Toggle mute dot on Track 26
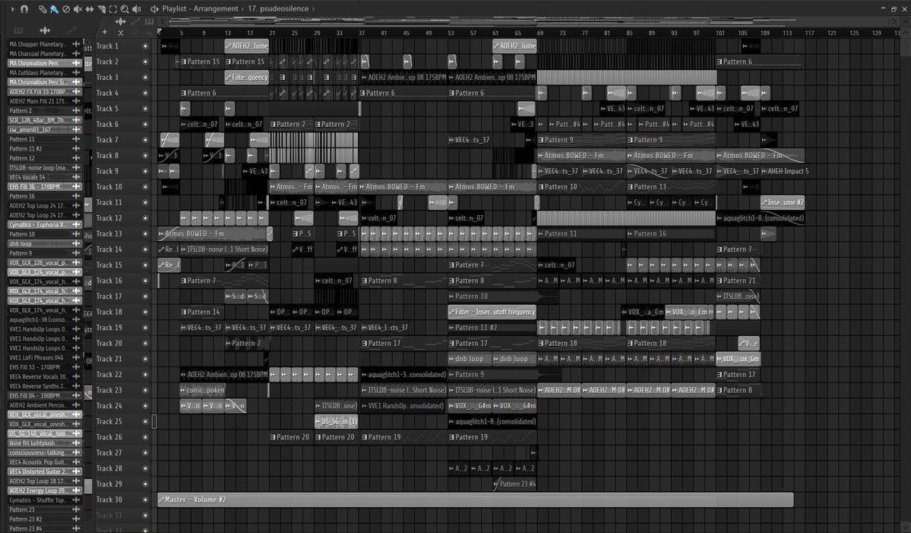This screenshot has width=911, height=533. [x=145, y=437]
